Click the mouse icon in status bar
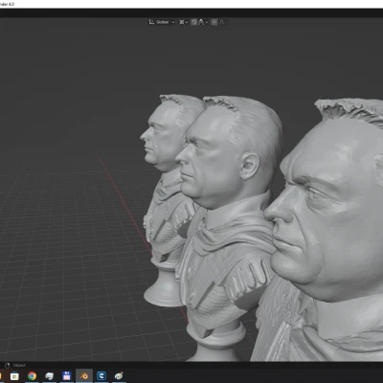 [x=8, y=365]
